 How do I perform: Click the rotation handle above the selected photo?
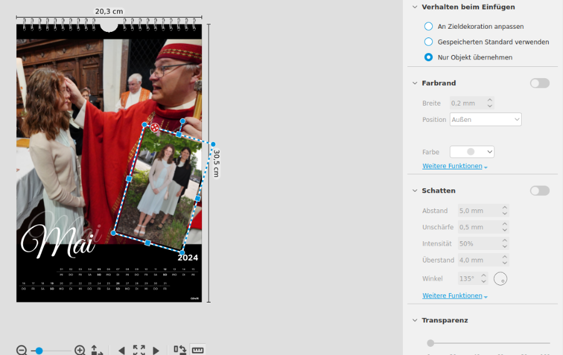[x=183, y=121]
